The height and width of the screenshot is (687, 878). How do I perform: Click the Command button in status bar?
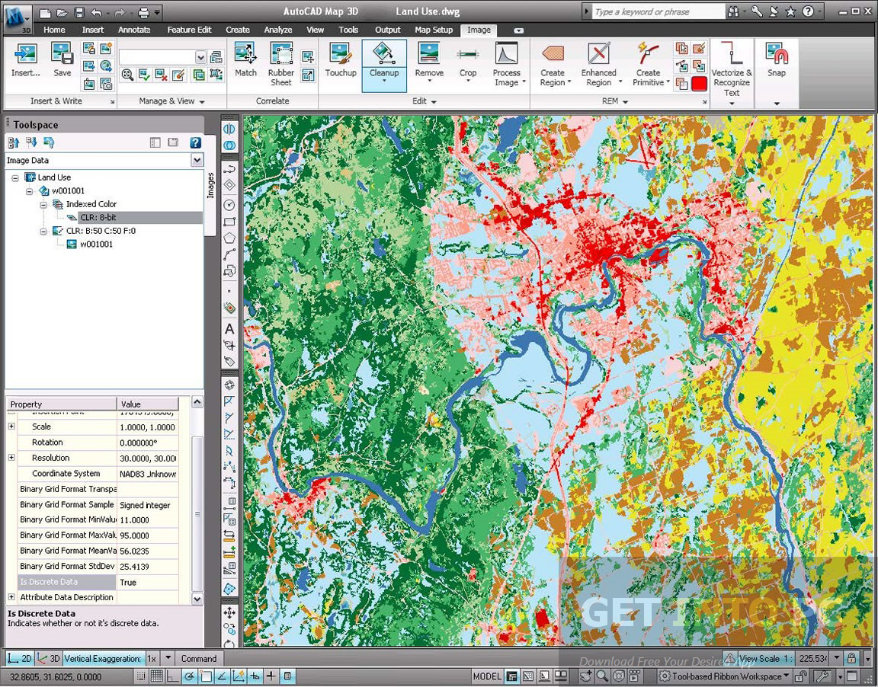[x=199, y=659]
